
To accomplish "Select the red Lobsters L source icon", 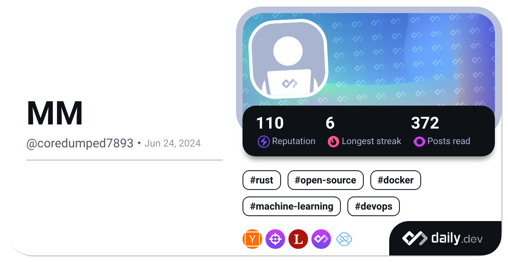I will (x=298, y=239).
